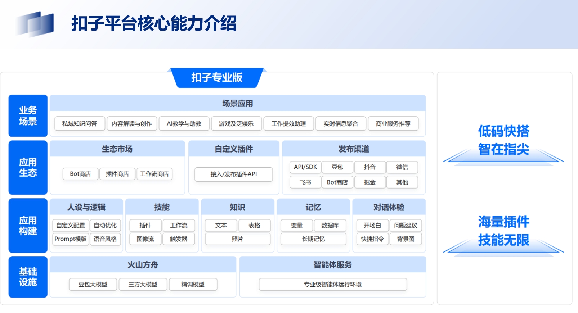This screenshot has height=313, width=578.
Task: Select the 其他 channel box
Action: (x=402, y=182)
